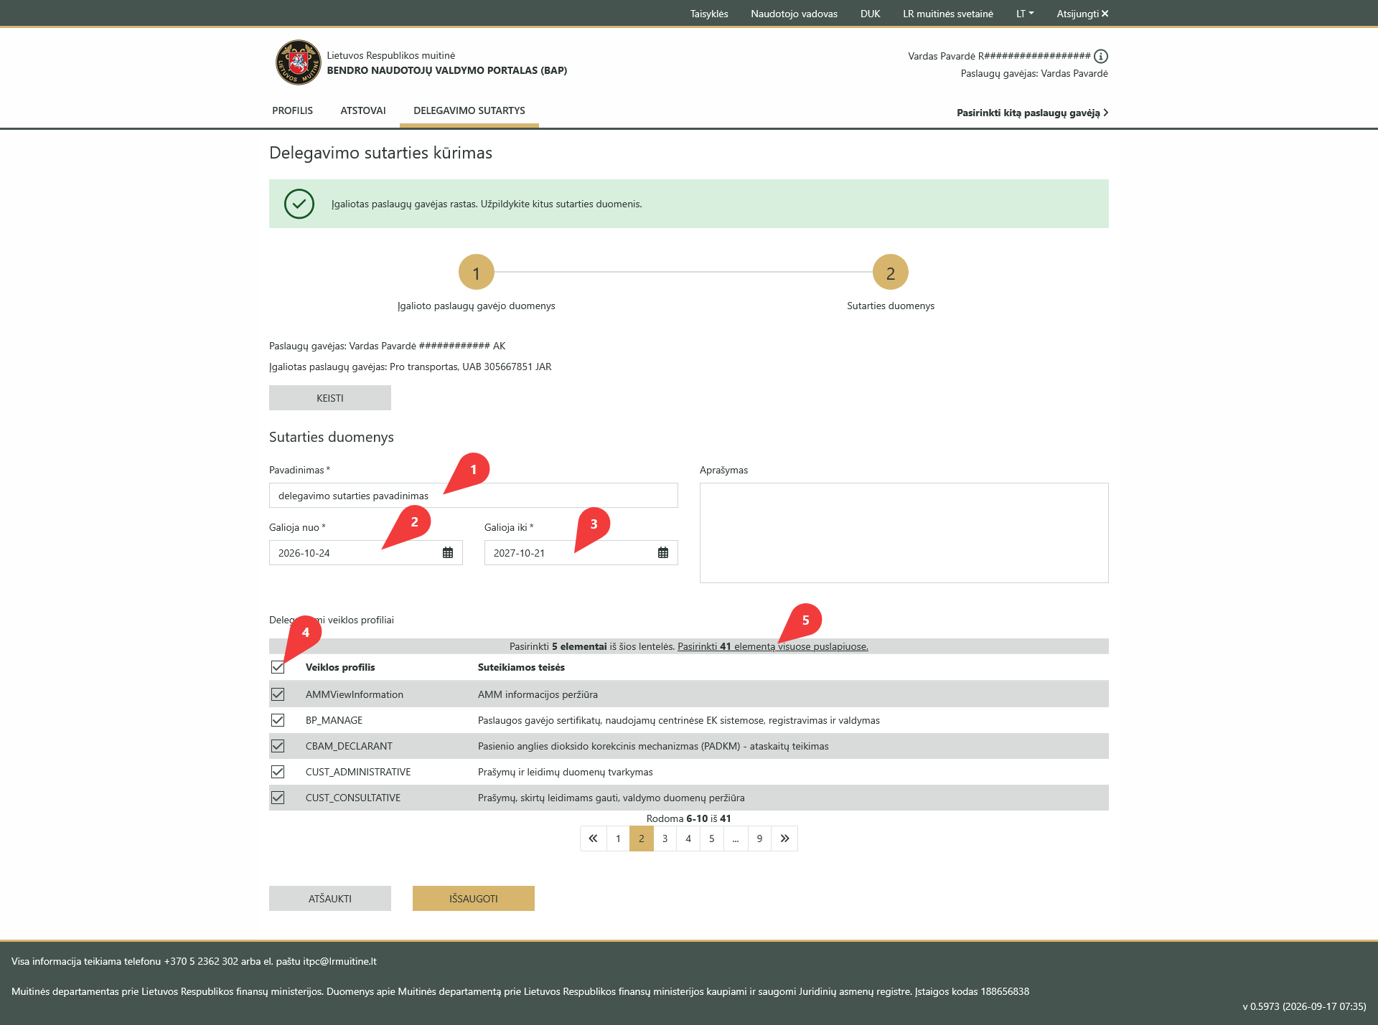Click step 1 circle Įgalioto paslaugų gavėjo duomenys
The image size is (1378, 1025).
477,273
